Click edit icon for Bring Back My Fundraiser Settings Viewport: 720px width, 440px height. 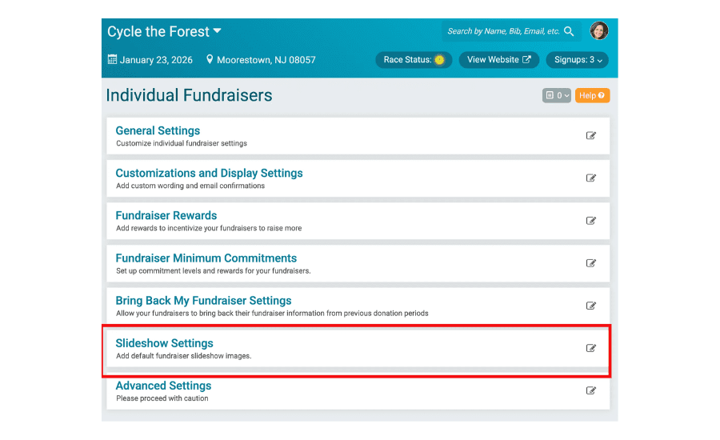click(x=590, y=306)
